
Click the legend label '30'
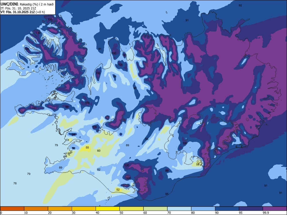pos(73,213)
